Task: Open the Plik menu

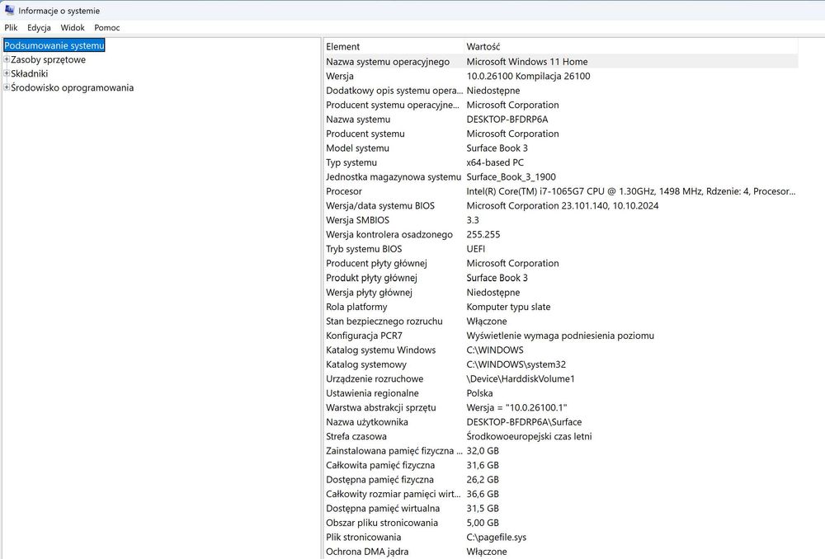Action: tap(11, 27)
